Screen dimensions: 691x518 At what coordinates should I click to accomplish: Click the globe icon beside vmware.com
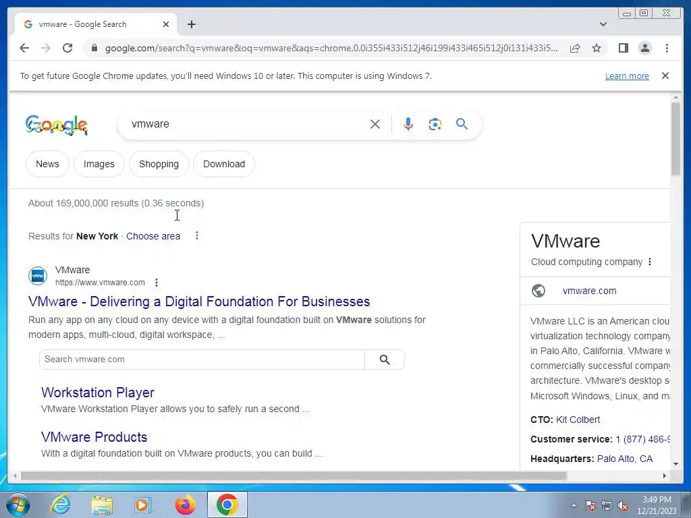[x=538, y=291]
